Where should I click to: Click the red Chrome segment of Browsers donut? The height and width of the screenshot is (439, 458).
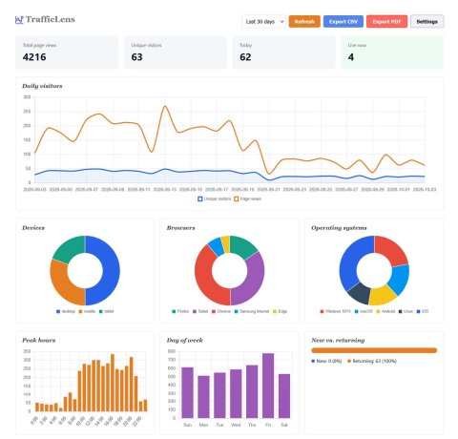click(205, 280)
